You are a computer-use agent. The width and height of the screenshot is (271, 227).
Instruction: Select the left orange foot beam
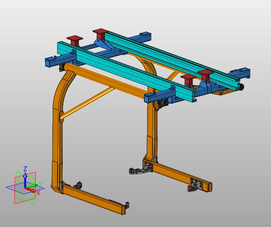point(93,199)
